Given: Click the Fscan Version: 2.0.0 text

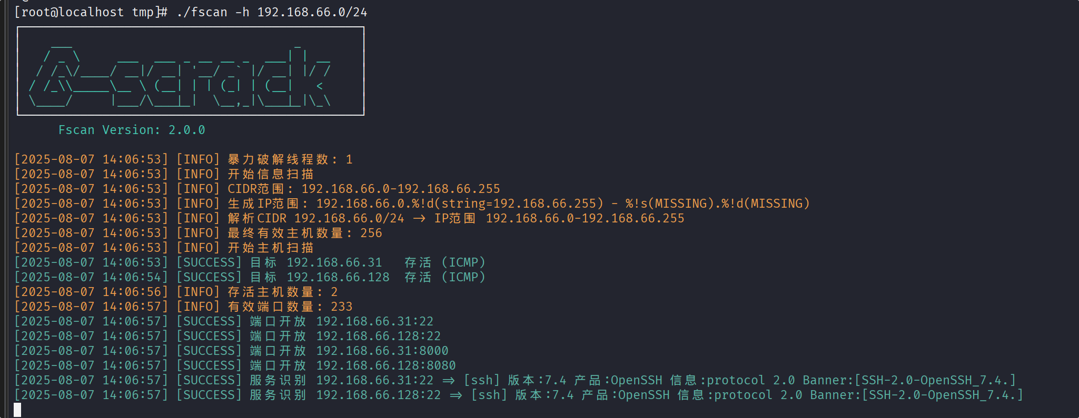Looking at the screenshot, I should (132, 130).
